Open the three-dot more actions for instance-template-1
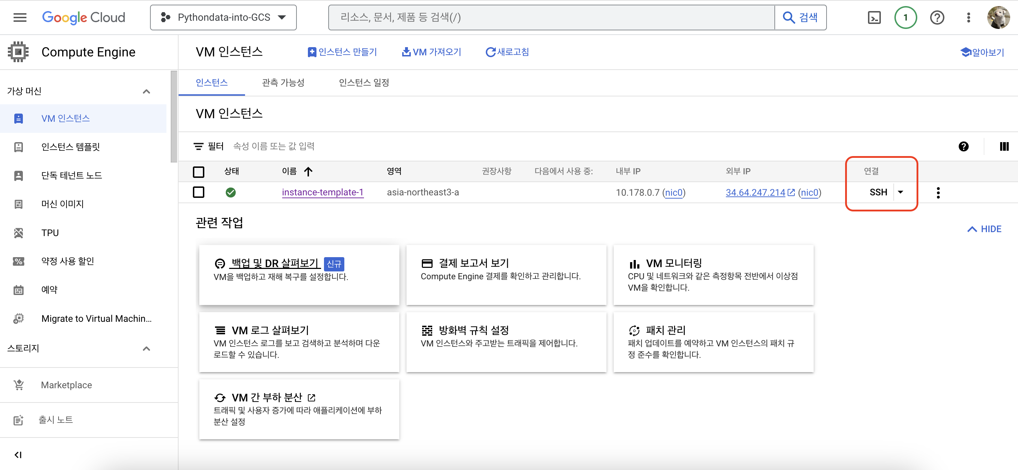Screen dimensions: 1018x470 click(x=938, y=192)
